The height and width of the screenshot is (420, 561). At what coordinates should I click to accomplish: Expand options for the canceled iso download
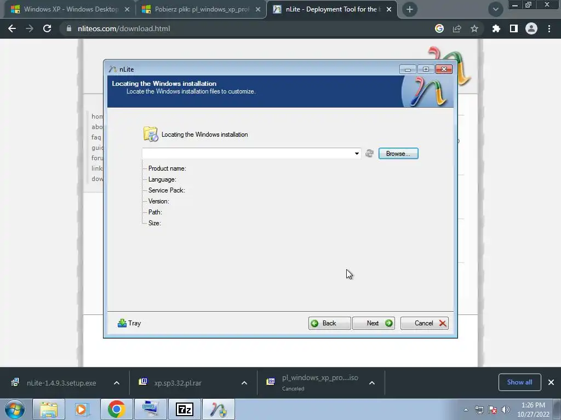(x=372, y=383)
